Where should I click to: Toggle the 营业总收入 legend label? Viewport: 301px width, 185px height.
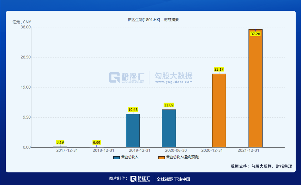[130, 157]
